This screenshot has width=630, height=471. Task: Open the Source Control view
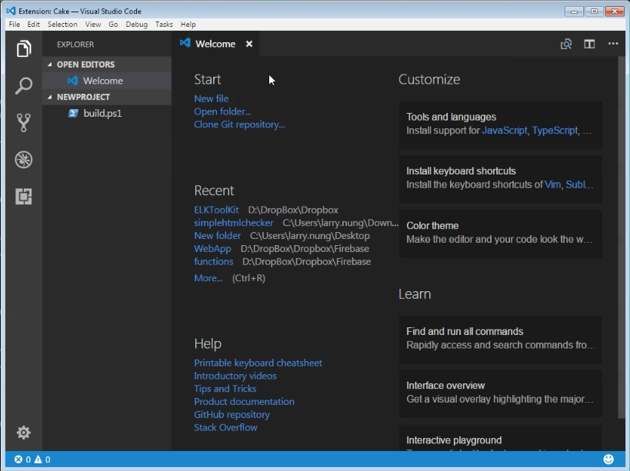[24, 123]
